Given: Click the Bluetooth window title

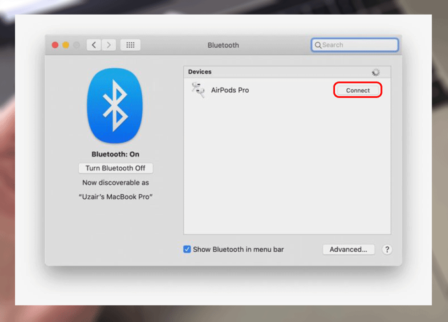Looking at the screenshot, I should coord(223,45).
